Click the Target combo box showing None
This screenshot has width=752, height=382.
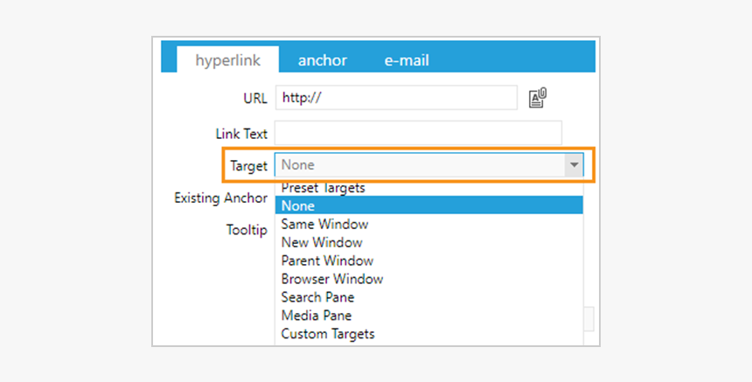[x=428, y=165]
